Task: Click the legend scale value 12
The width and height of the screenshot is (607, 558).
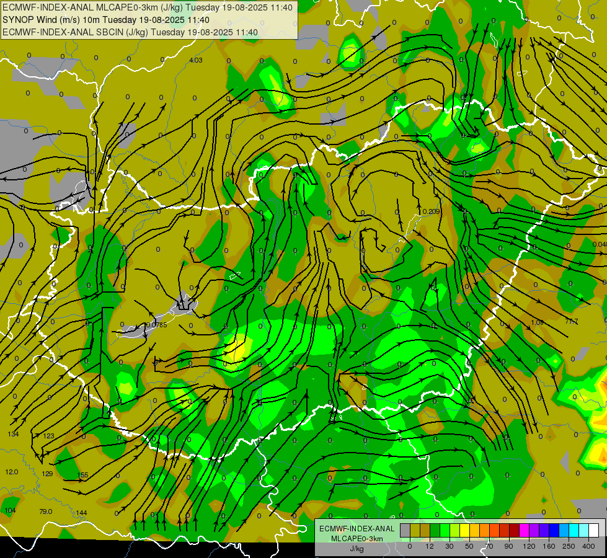Action: click(x=430, y=546)
